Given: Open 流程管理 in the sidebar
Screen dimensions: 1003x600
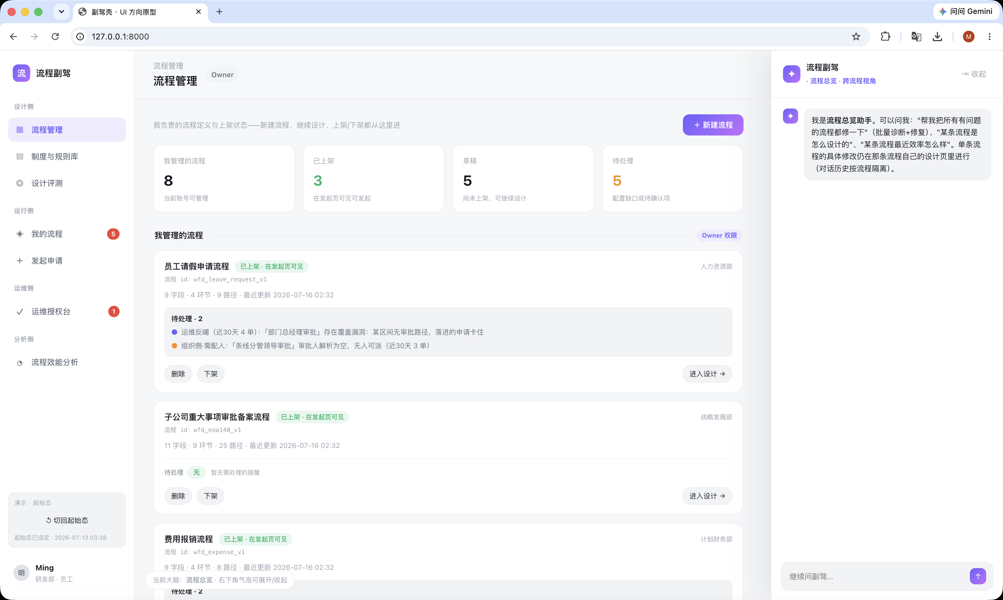Looking at the screenshot, I should tap(67, 130).
